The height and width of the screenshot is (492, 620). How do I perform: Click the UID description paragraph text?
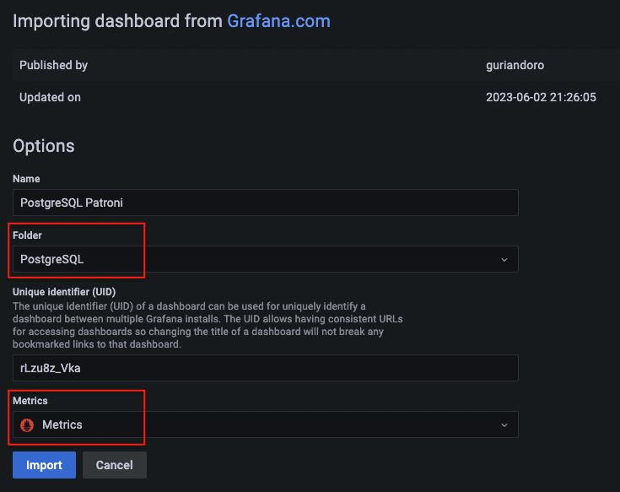pyautogui.click(x=194, y=324)
